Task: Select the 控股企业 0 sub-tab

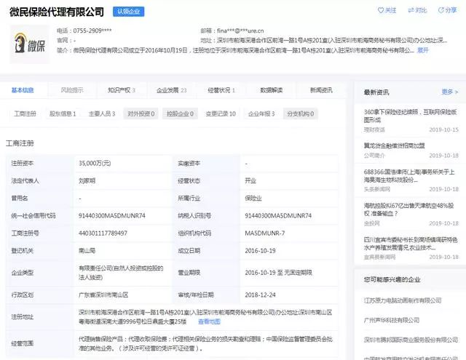Action: (x=180, y=113)
